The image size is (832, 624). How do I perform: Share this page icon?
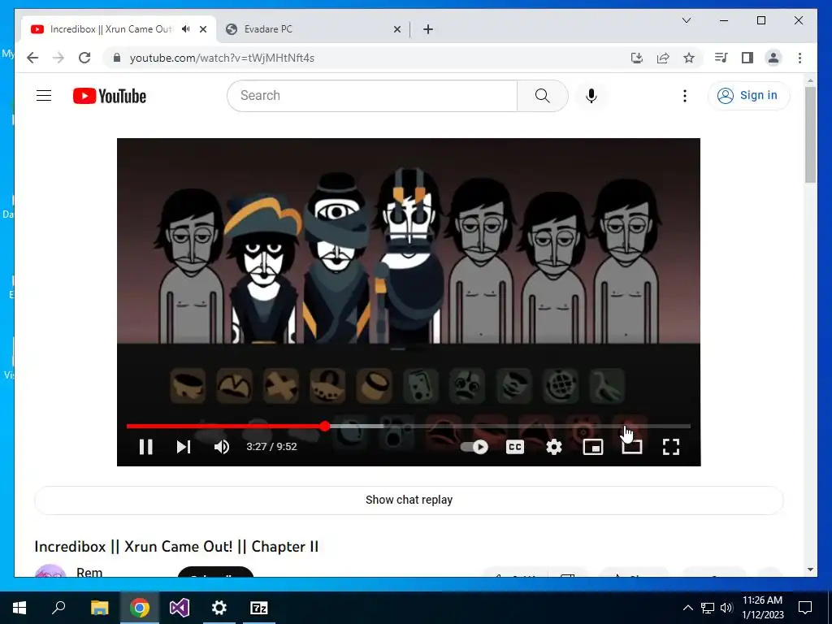663,58
